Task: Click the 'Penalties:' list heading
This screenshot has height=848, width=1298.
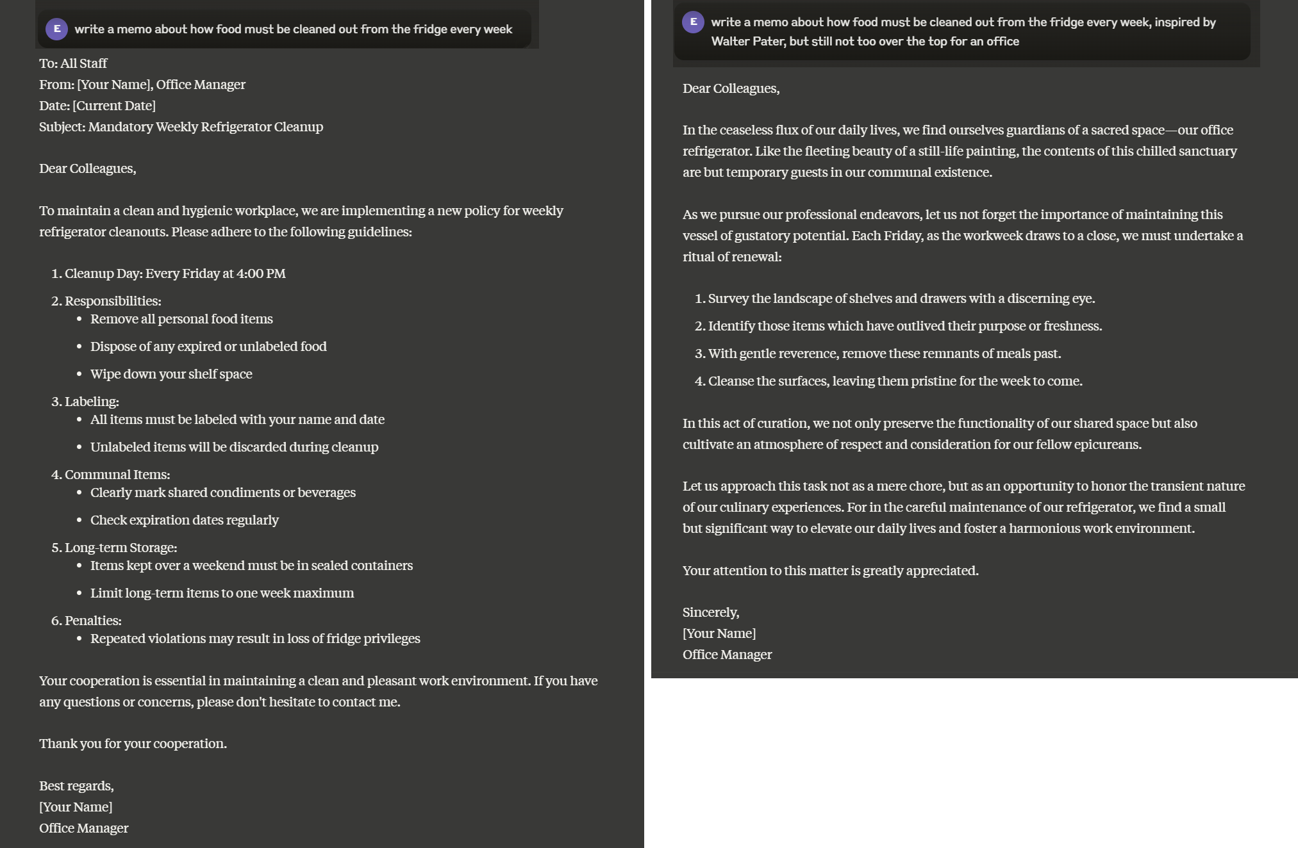Action: pyautogui.click(x=93, y=621)
